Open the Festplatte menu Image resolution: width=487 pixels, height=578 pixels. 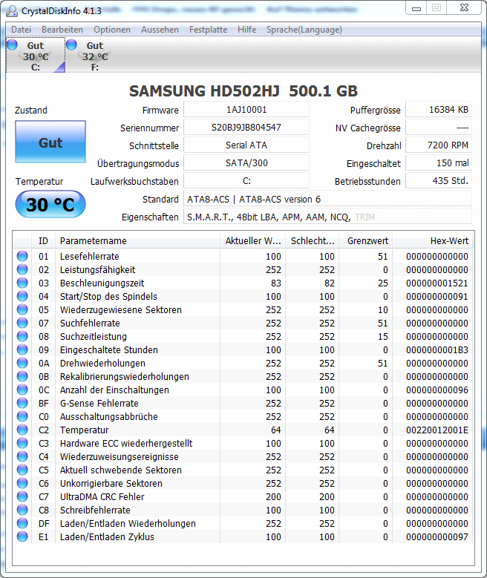click(x=208, y=30)
